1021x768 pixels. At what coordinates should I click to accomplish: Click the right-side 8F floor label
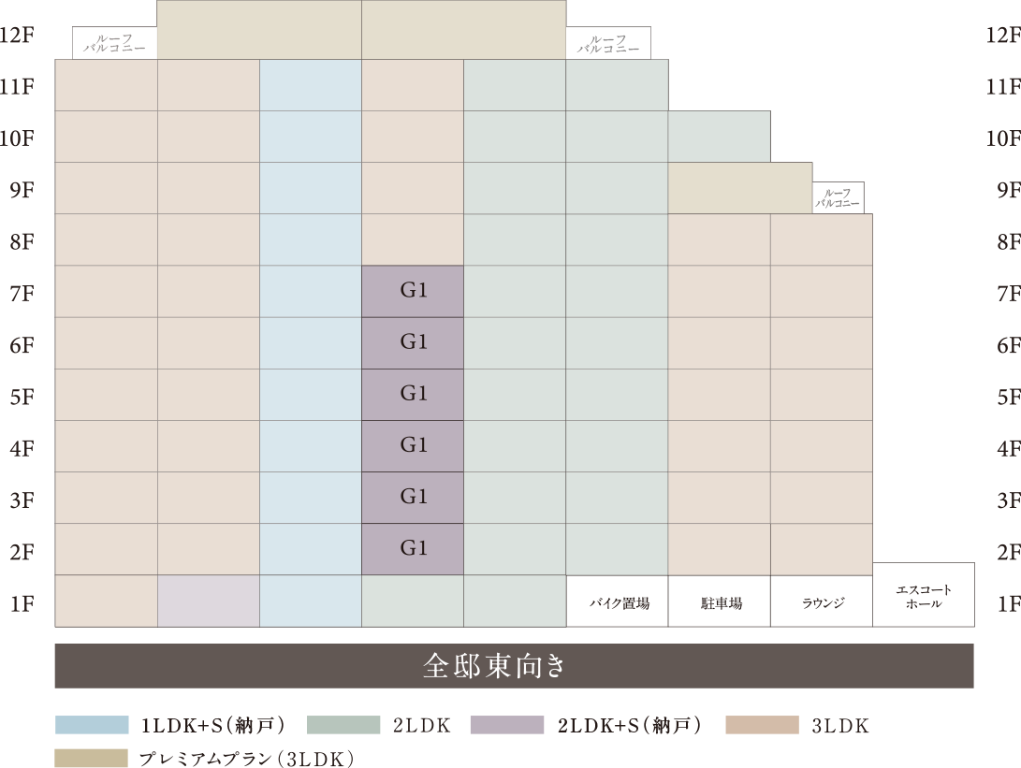(1009, 241)
